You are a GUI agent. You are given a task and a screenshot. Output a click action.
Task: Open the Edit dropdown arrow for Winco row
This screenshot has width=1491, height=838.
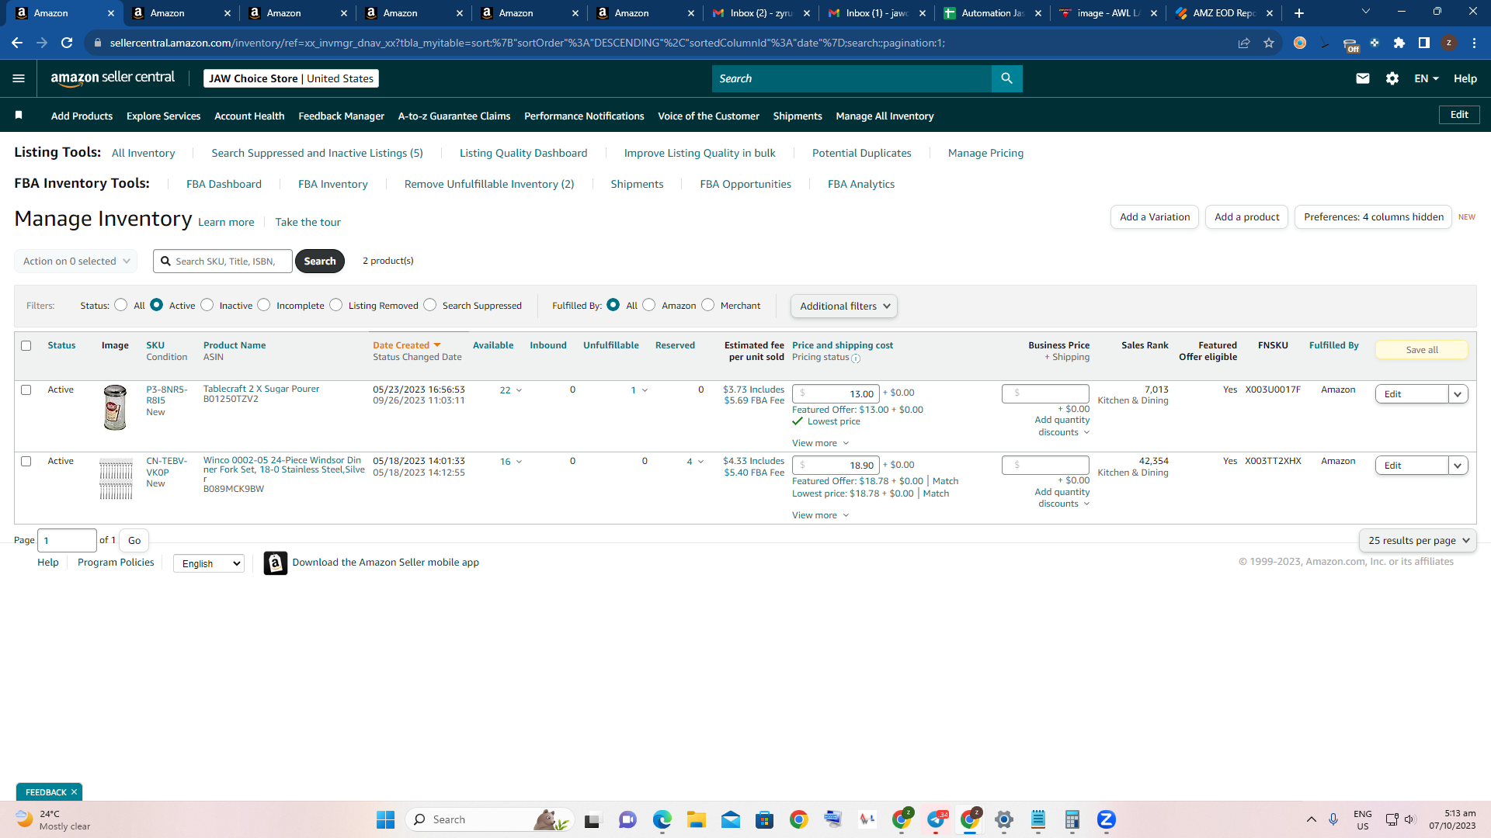click(1458, 466)
